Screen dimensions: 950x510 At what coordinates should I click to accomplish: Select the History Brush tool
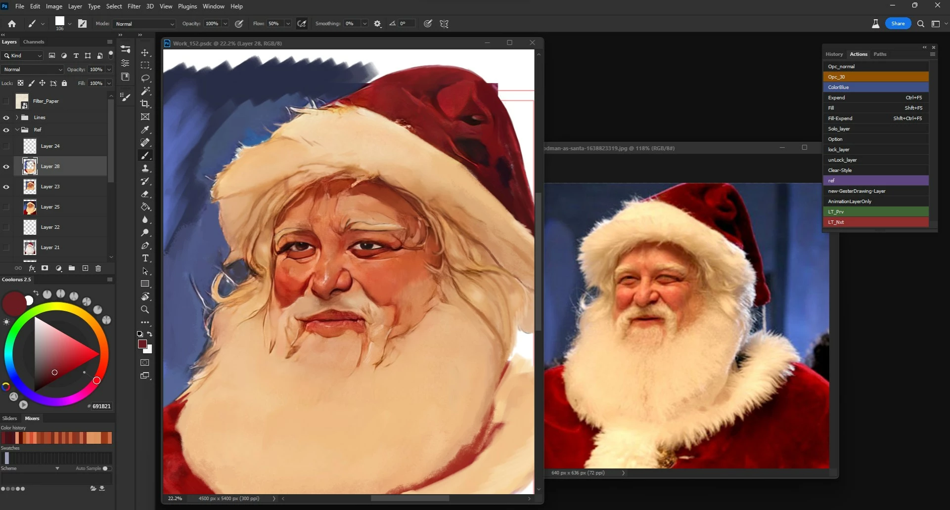145,181
